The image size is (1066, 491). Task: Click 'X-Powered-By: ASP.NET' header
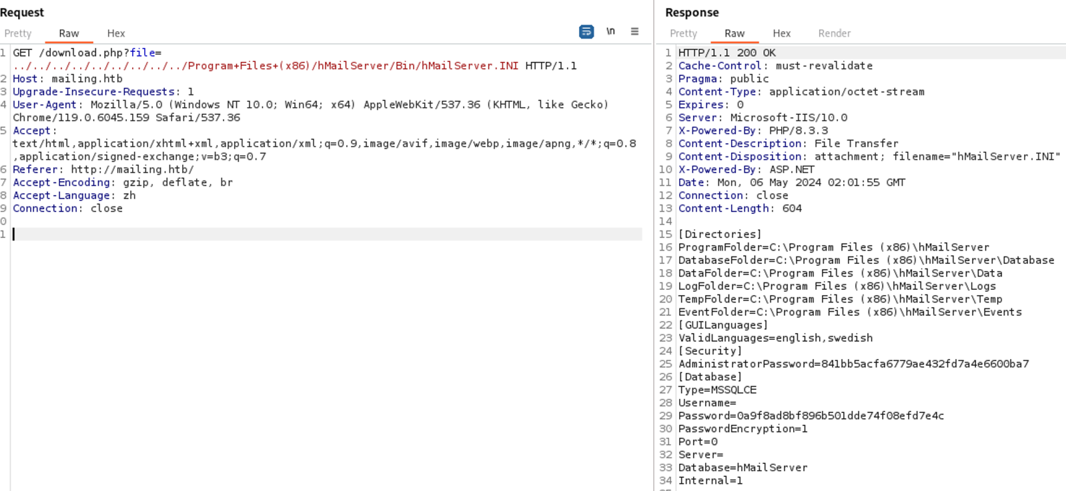pyautogui.click(x=746, y=170)
